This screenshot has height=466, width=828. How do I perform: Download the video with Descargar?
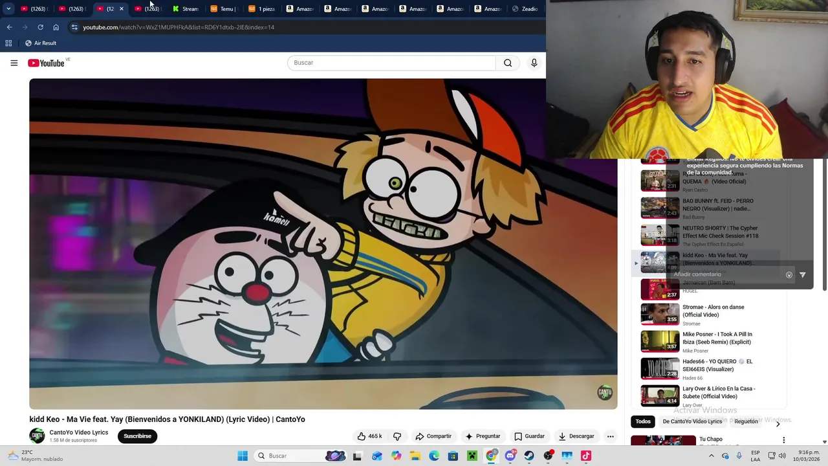(576, 436)
